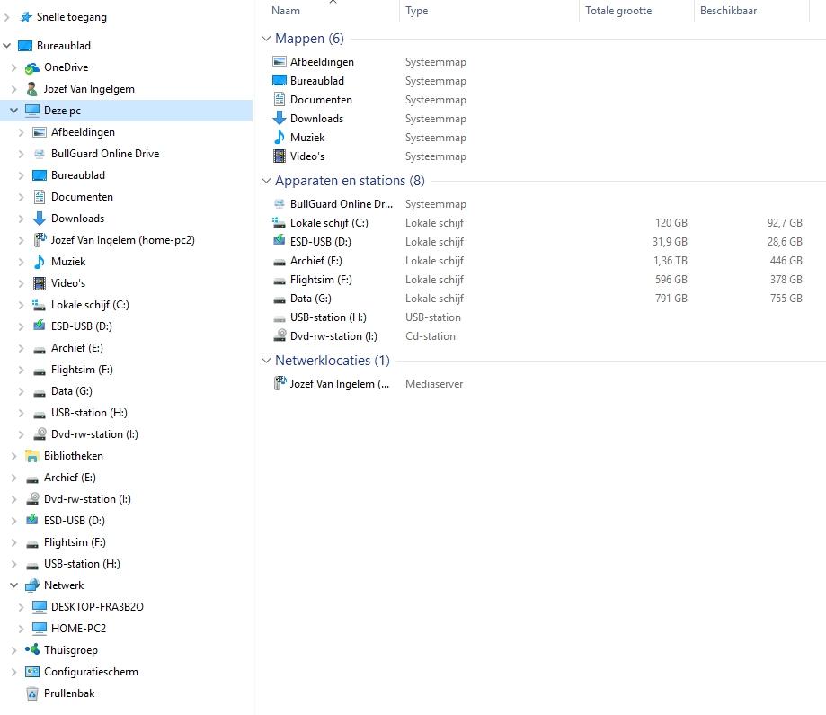
Task: Open Documenten under Deze pc in tree
Action: [x=82, y=197]
